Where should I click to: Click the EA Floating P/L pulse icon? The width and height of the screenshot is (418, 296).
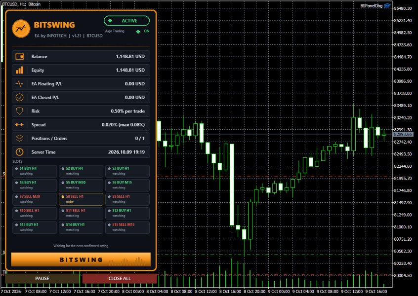click(x=19, y=83)
